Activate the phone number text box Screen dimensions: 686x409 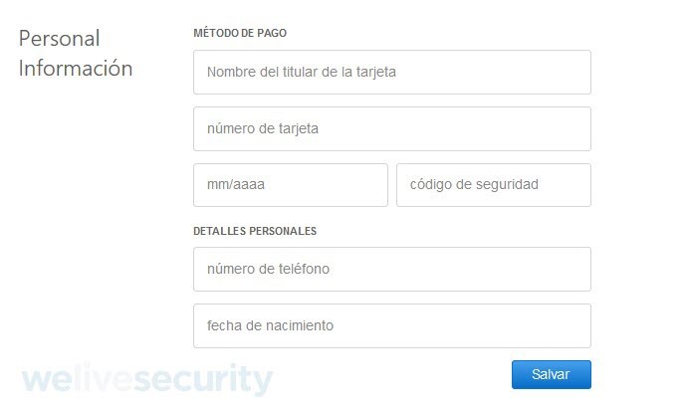pos(391,270)
